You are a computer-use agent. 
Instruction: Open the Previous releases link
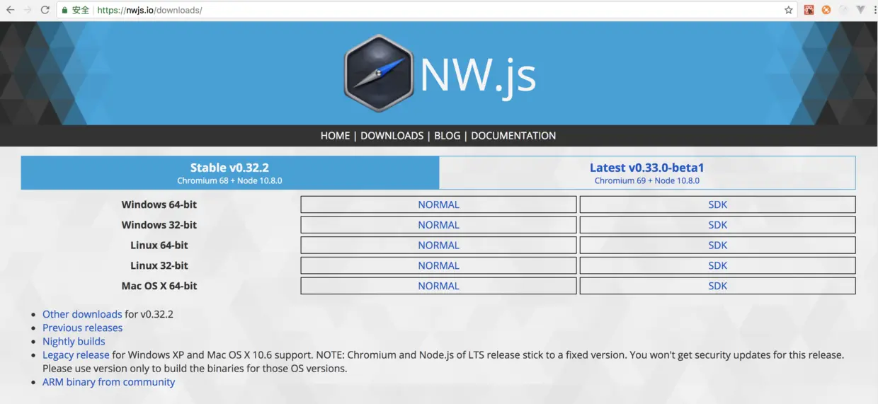point(82,328)
